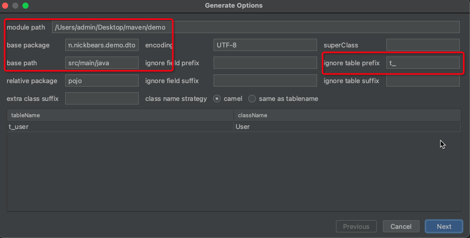Click the encoding field showing UTF-8
Image resolution: width=470 pixels, height=238 pixels.
[265, 45]
